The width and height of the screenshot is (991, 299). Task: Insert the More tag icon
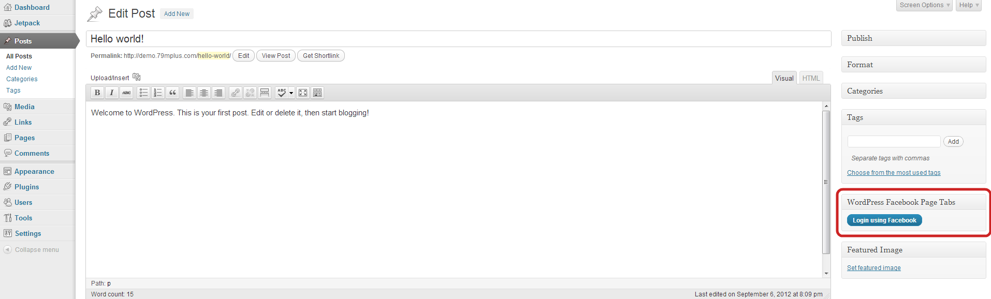[x=265, y=93]
